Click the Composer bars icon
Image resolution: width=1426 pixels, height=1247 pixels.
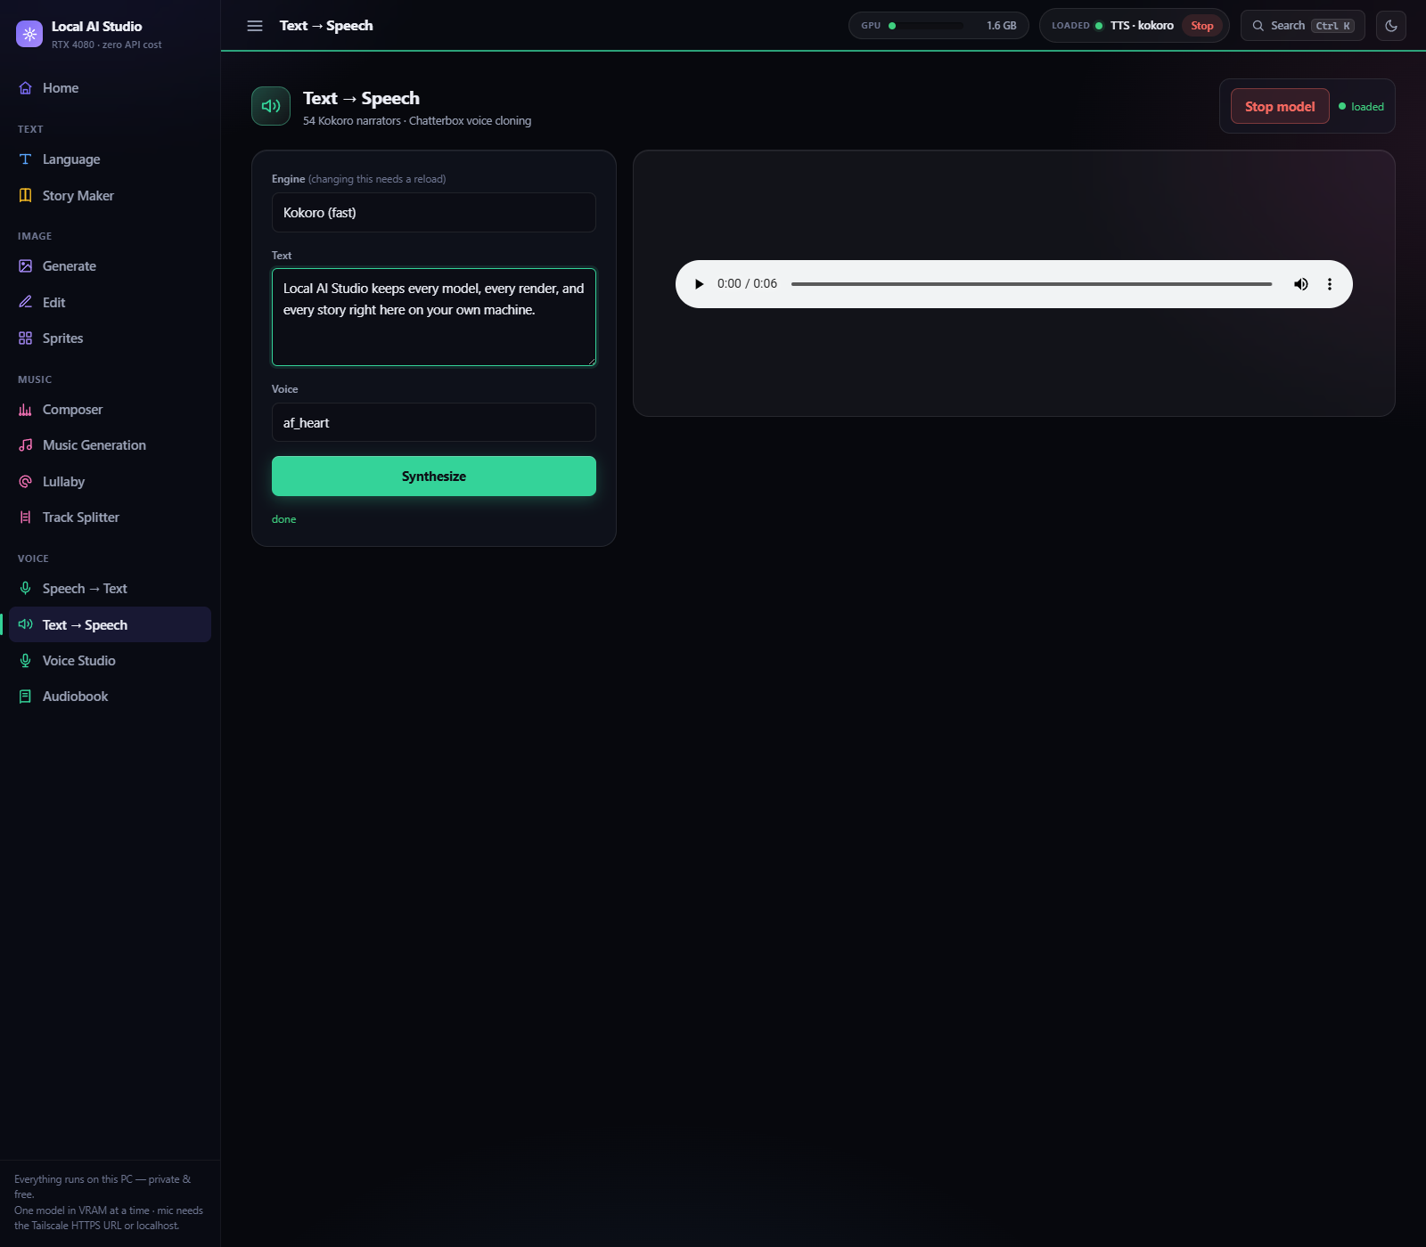pyautogui.click(x=26, y=410)
